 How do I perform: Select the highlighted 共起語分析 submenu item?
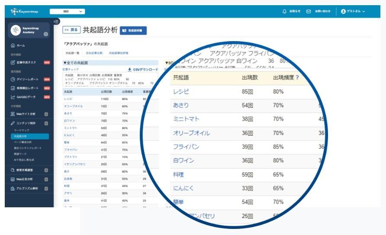30,136
